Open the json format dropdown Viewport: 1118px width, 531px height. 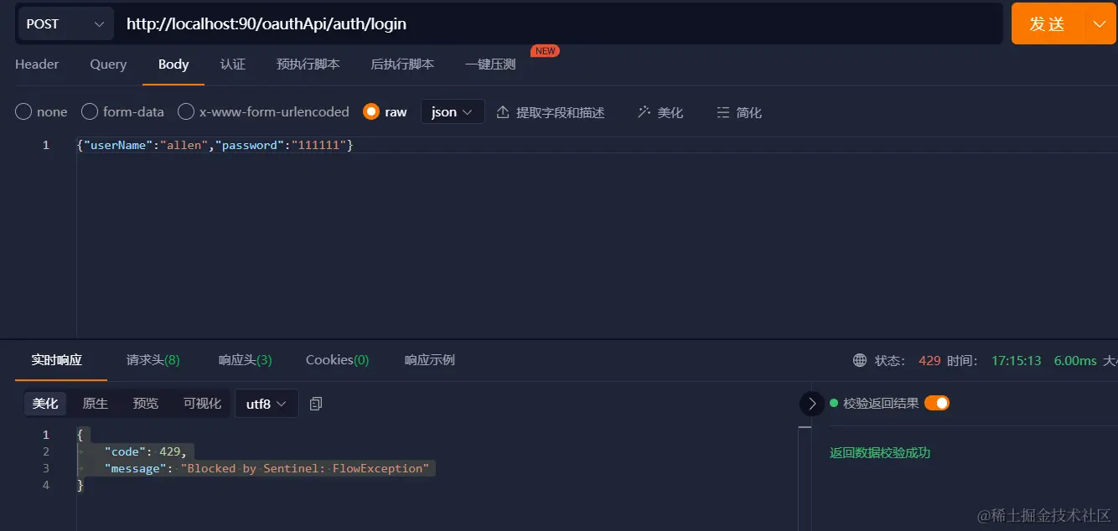click(x=453, y=111)
